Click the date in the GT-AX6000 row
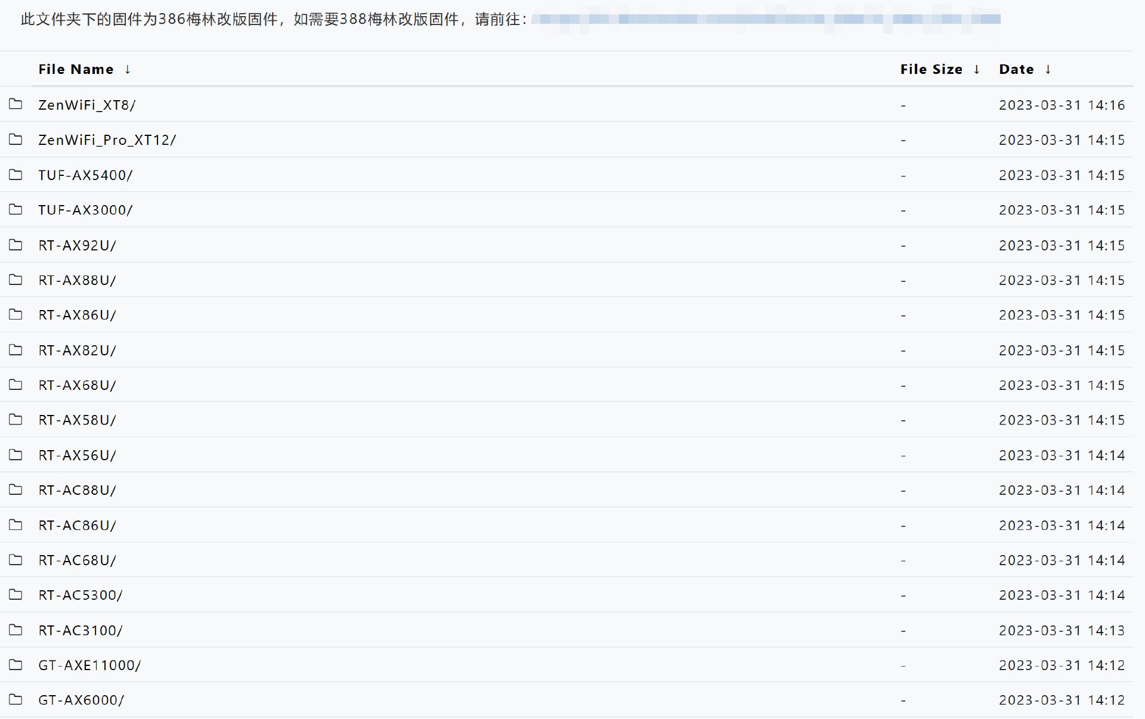 point(1062,700)
